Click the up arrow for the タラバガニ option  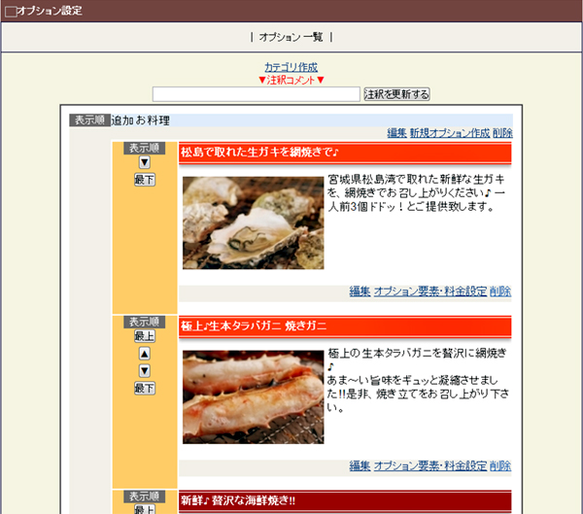coord(144,354)
